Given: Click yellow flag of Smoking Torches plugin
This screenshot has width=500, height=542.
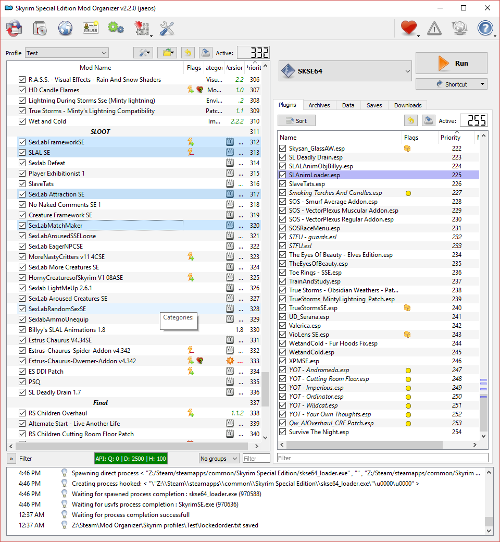Looking at the screenshot, I should point(408,193).
